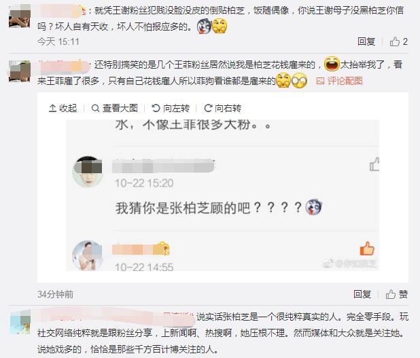Click the gray thumbs-up beside 10-22 15:20 comment
420x358 pixels.
[374, 164]
